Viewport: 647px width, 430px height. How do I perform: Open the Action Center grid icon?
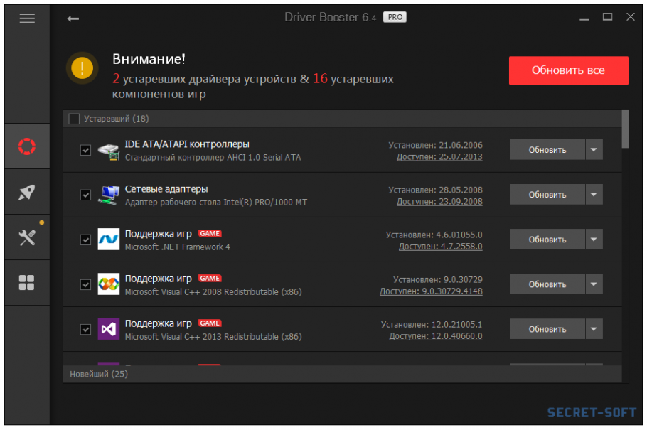pyautogui.click(x=27, y=282)
